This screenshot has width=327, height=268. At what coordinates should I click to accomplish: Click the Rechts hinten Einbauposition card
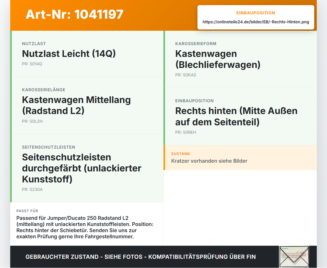240,117
